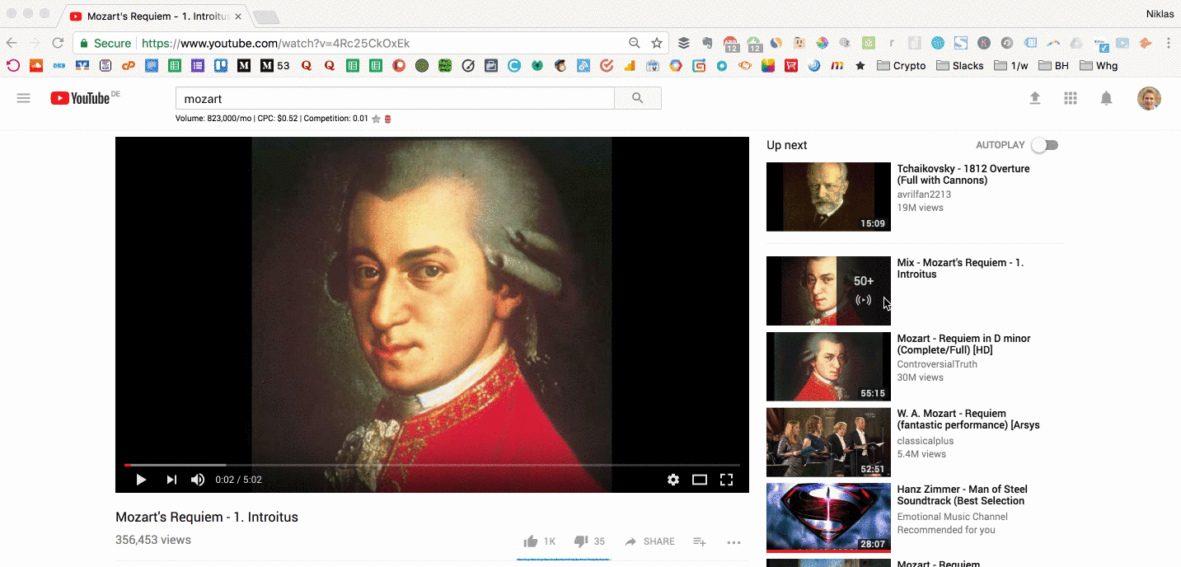Seek on the video progress bar
The width and height of the screenshot is (1181, 567).
pos(432,465)
